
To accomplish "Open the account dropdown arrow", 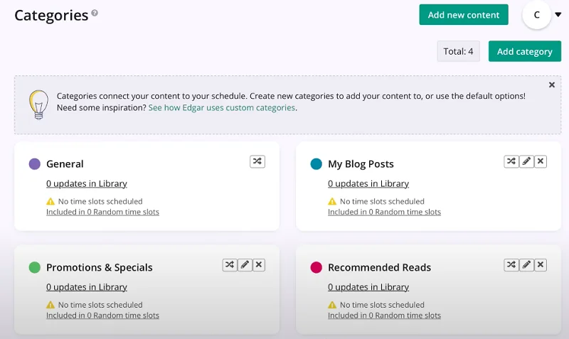I will (x=558, y=15).
